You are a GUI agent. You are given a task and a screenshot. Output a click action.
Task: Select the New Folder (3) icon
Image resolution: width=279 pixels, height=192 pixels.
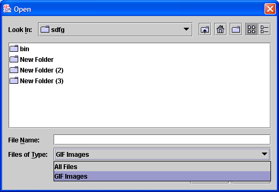(14, 81)
